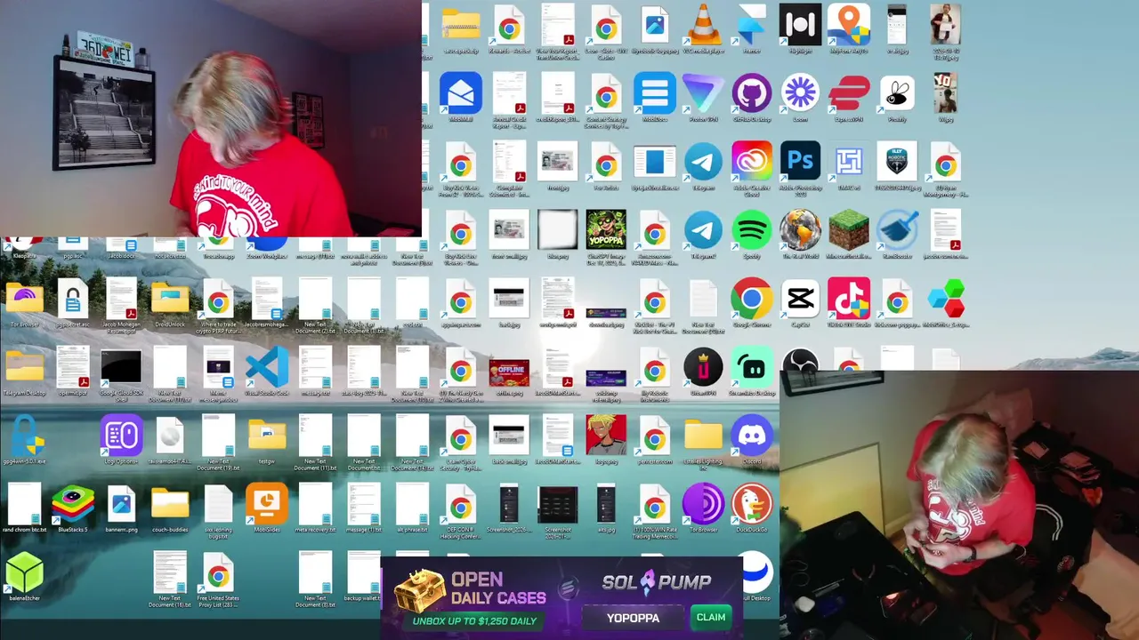
Task: Open the balenaEtcher shortcut
Action: coord(24,573)
